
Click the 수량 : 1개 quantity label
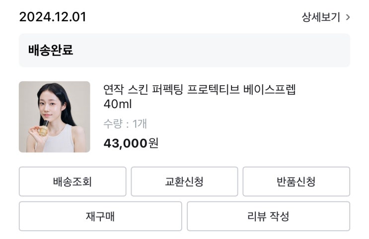[x=125, y=123]
